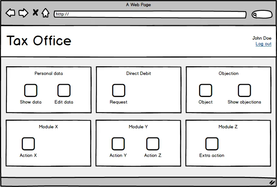Click the Request label
The width and height of the screenshot is (277, 187).
pyautogui.click(x=119, y=102)
